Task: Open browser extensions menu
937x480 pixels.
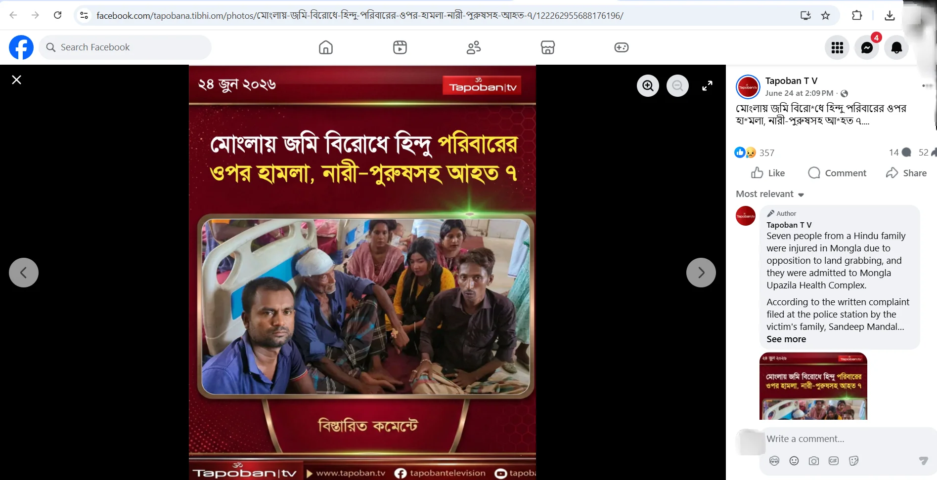Action: 857,15
